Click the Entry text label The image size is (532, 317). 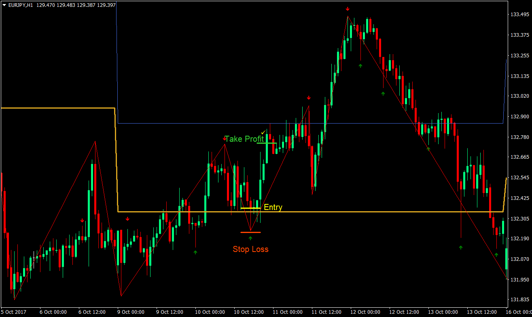(273, 208)
